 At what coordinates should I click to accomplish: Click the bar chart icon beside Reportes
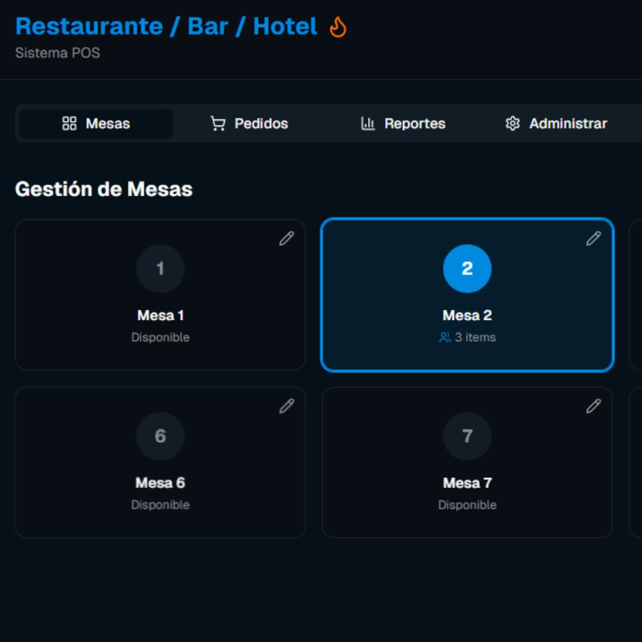tap(369, 124)
